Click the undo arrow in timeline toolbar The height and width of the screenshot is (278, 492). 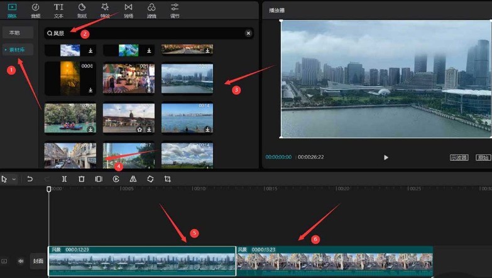(x=30, y=179)
